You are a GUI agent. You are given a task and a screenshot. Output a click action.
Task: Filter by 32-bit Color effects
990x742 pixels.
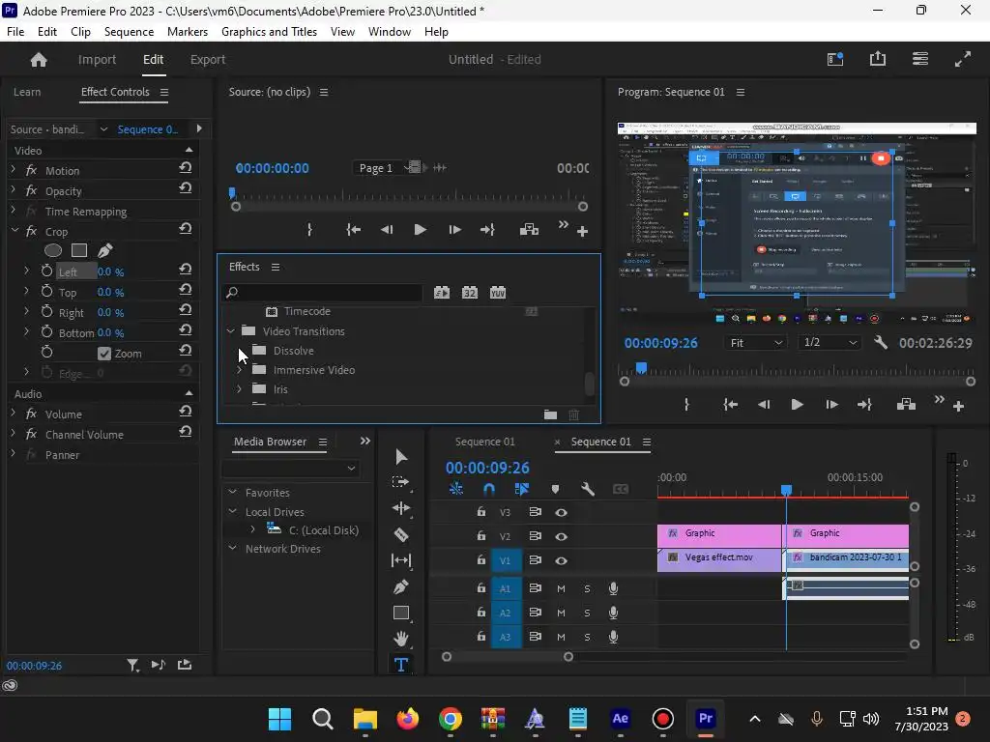pos(470,292)
